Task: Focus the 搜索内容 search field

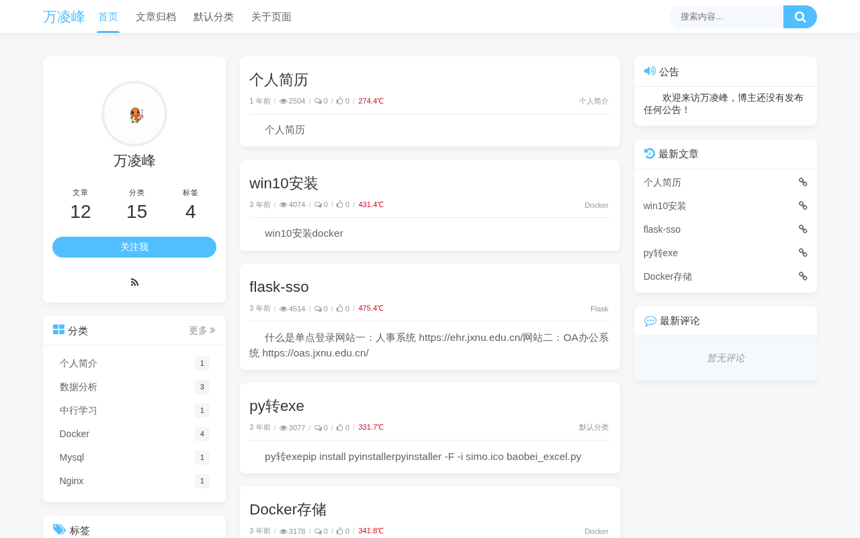Action: click(x=726, y=17)
